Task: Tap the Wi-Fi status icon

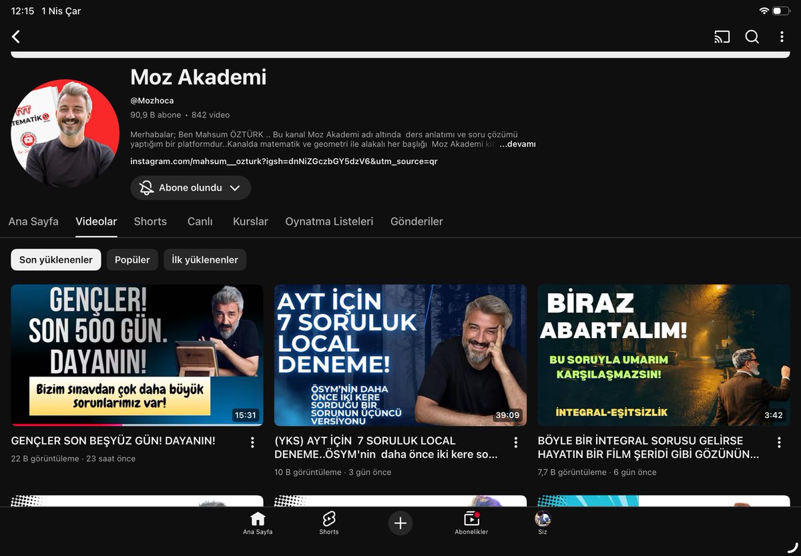Action: click(x=764, y=11)
